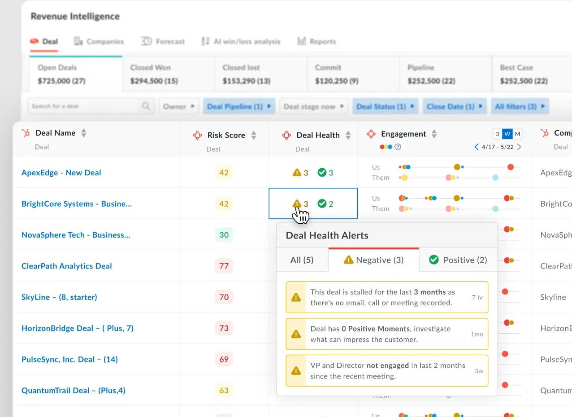Image resolution: width=572 pixels, height=417 pixels.
Task: Open QuantumTrail Deal – (Plus,4)
Action: [x=74, y=391]
